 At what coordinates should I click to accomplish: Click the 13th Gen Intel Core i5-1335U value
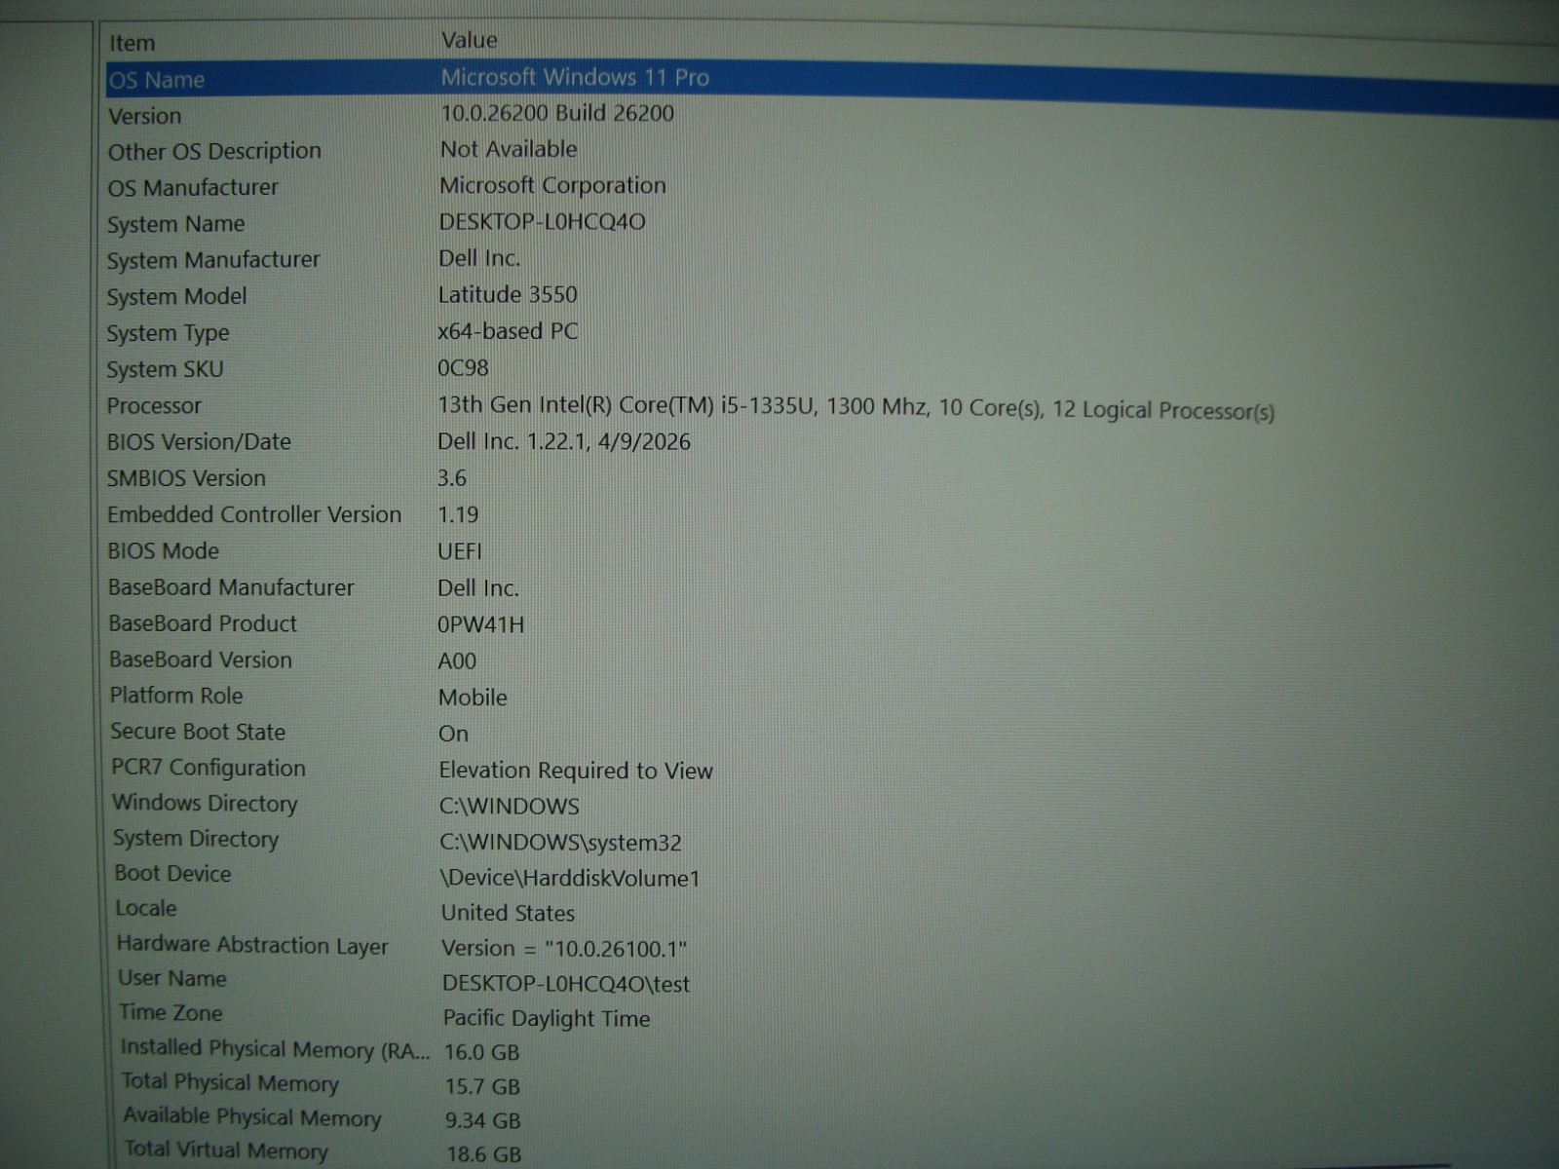pos(856,407)
